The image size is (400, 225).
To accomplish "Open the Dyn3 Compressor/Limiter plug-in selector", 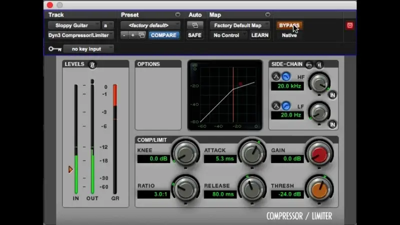I will click(80, 35).
